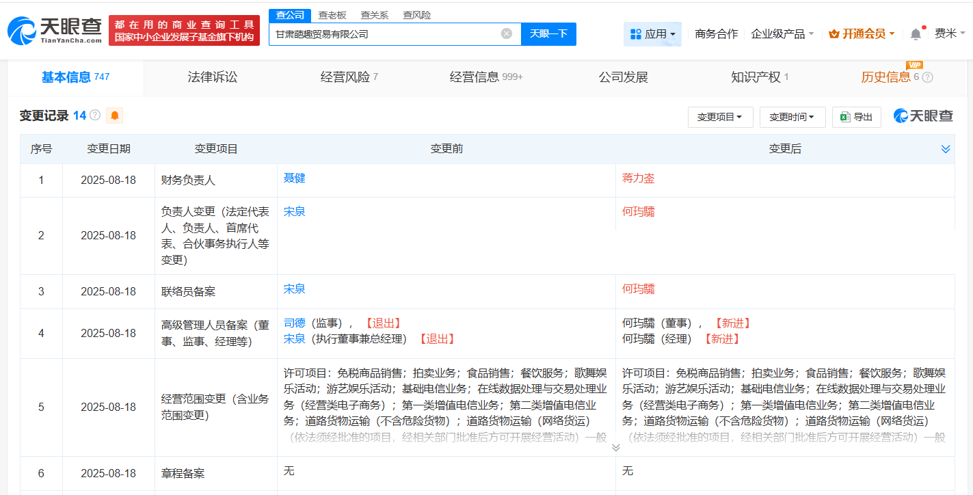This screenshot has height=495, width=973.
Task: Clear the search box using the X icon
Action: click(x=505, y=34)
